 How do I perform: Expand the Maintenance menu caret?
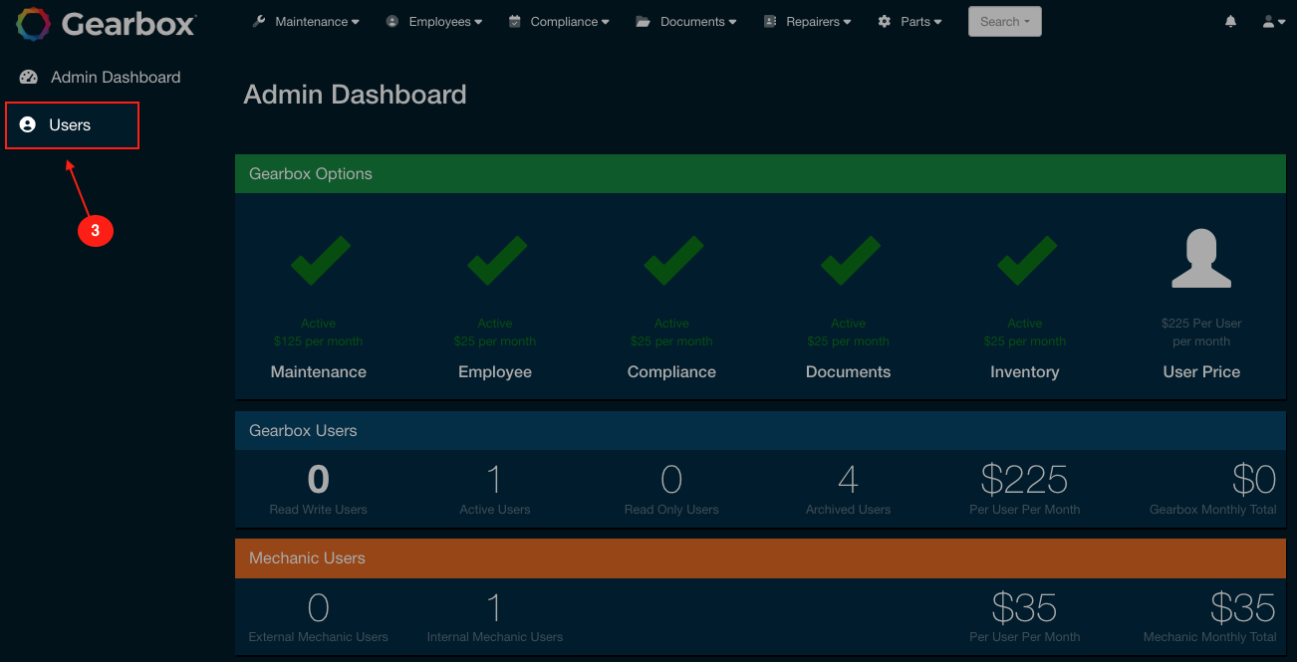click(x=356, y=22)
